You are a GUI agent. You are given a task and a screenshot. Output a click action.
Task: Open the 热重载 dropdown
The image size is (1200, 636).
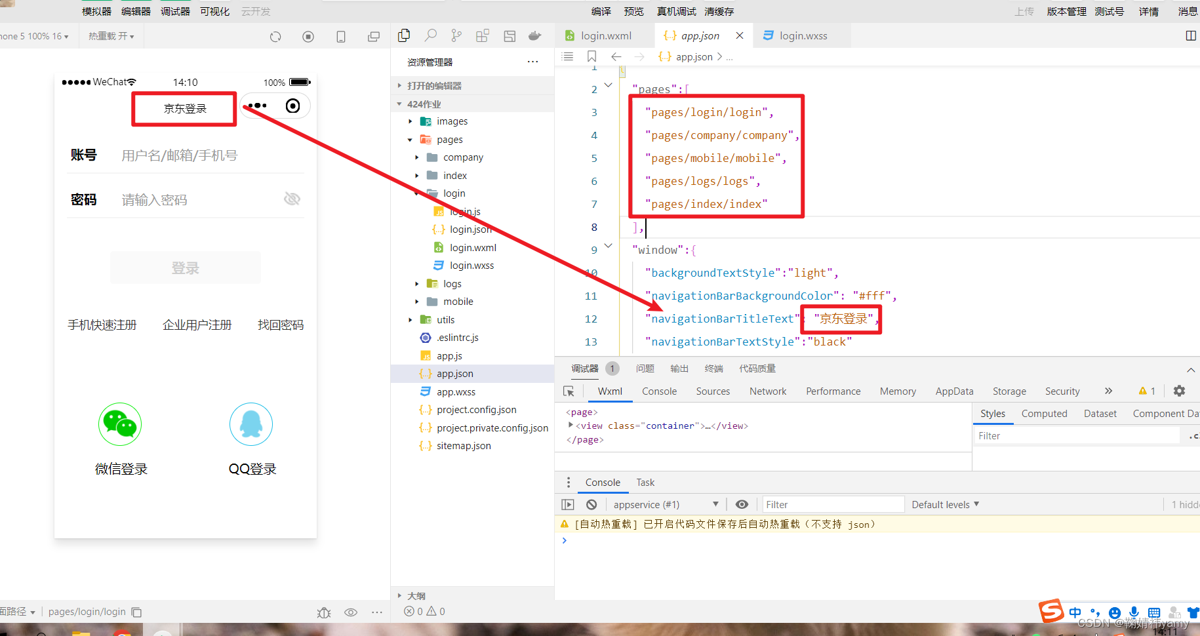pyautogui.click(x=111, y=36)
